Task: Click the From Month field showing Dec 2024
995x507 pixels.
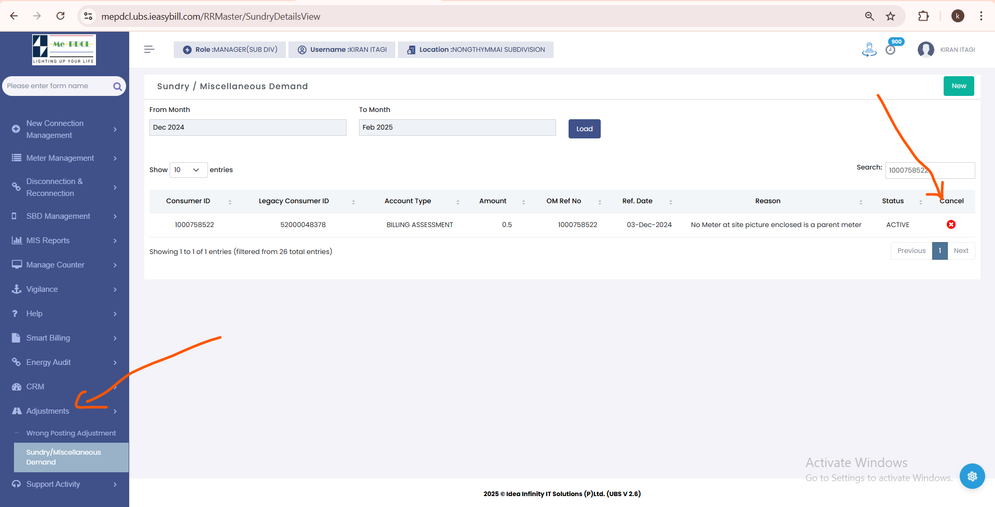Action: 248,128
